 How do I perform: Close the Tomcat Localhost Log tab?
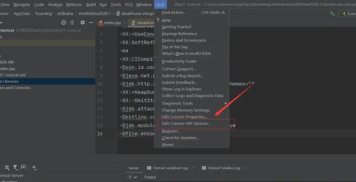click(193, 168)
